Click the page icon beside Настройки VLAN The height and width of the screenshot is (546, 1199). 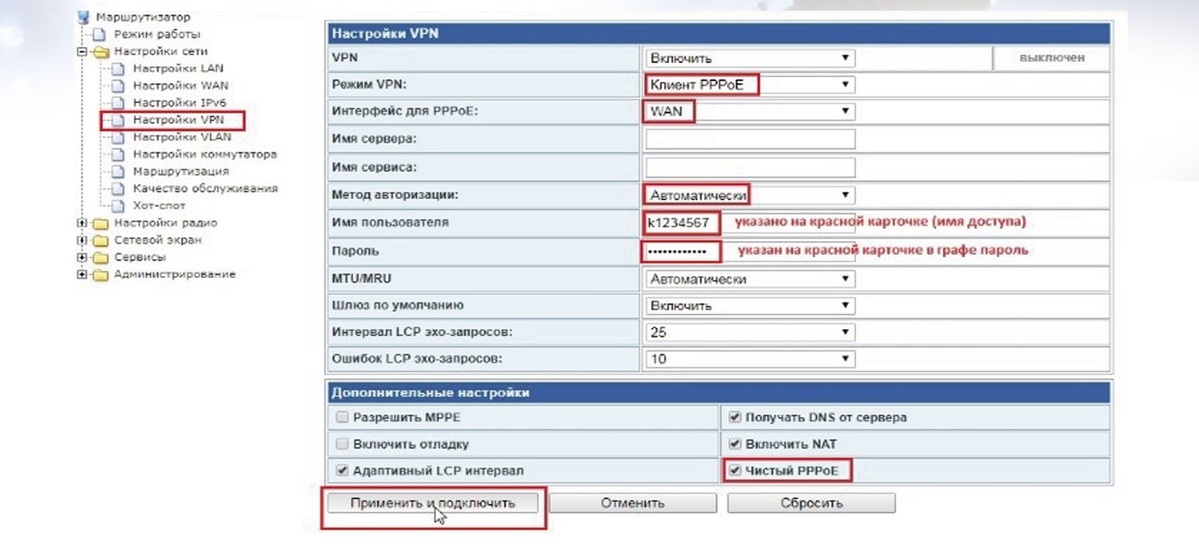[118, 137]
